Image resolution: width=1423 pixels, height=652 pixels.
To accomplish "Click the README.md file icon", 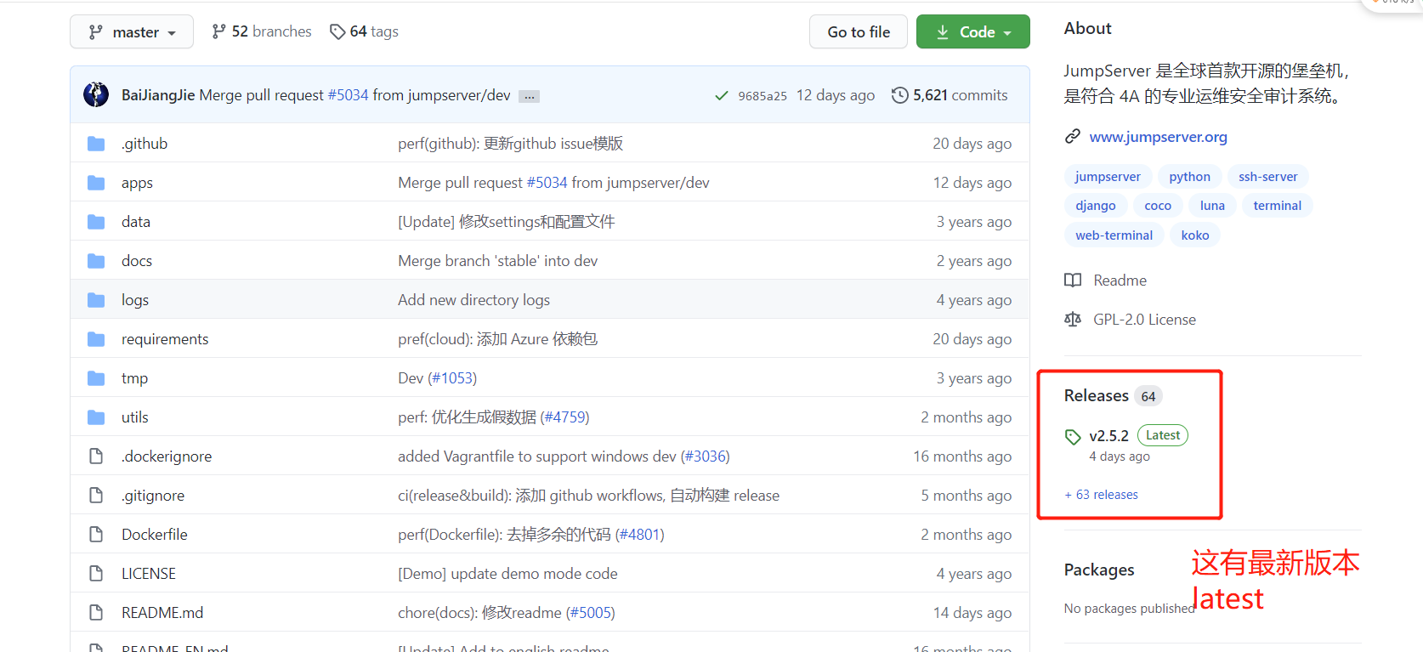I will tap(96, 613).
